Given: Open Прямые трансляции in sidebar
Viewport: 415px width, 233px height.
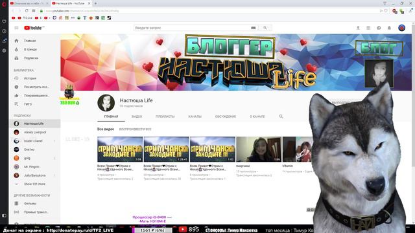Looking at the screenshot, I should pos(34,212).
